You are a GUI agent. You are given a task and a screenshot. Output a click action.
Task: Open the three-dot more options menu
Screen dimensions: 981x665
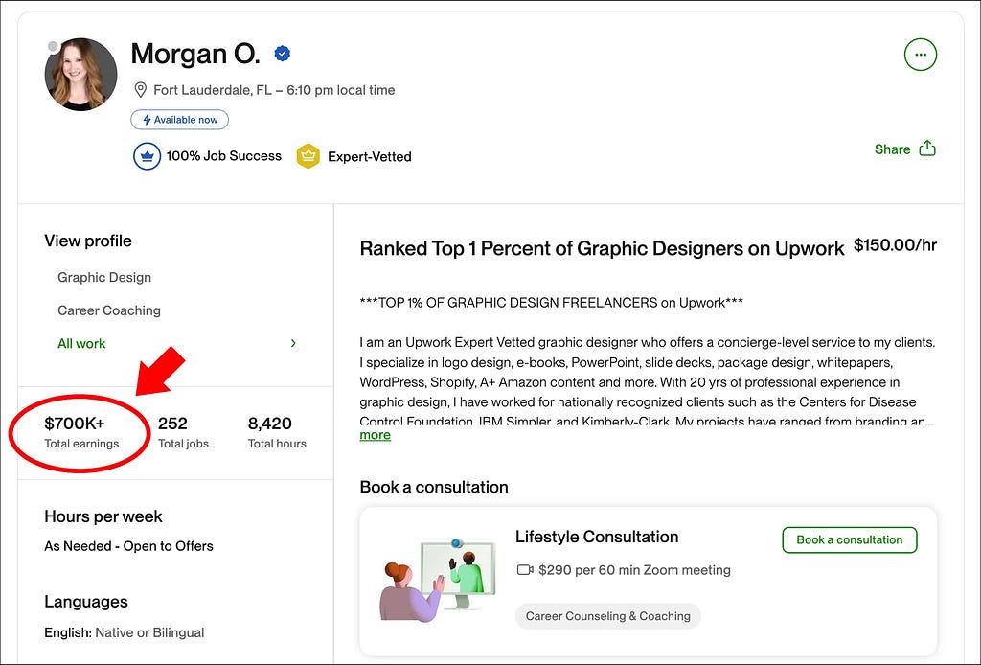921,55
